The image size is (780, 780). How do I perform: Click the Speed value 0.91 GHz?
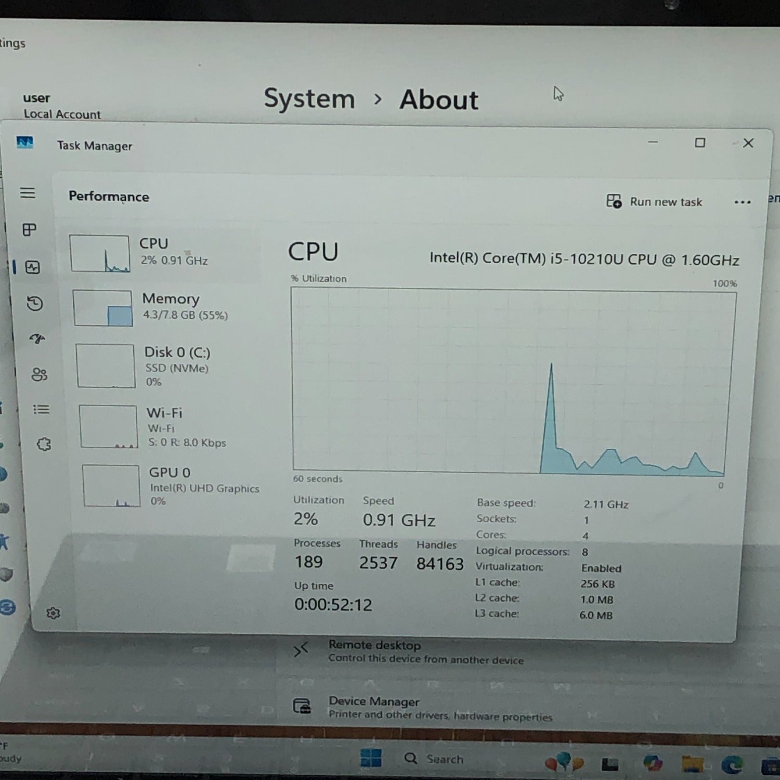(x=399, y=520)
